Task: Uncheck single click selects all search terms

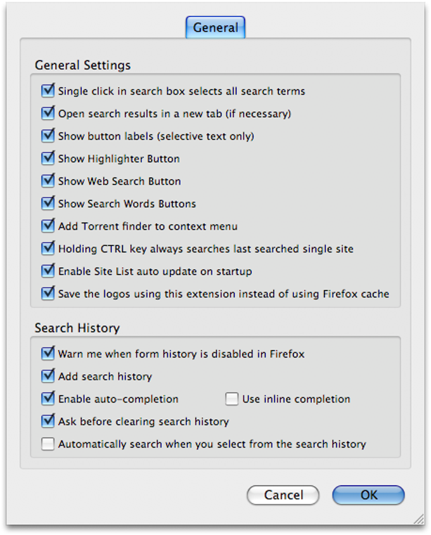Action: click(x=48, y=91)
